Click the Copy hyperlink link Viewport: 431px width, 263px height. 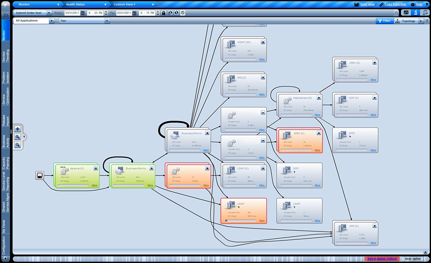tap(395, 4)
